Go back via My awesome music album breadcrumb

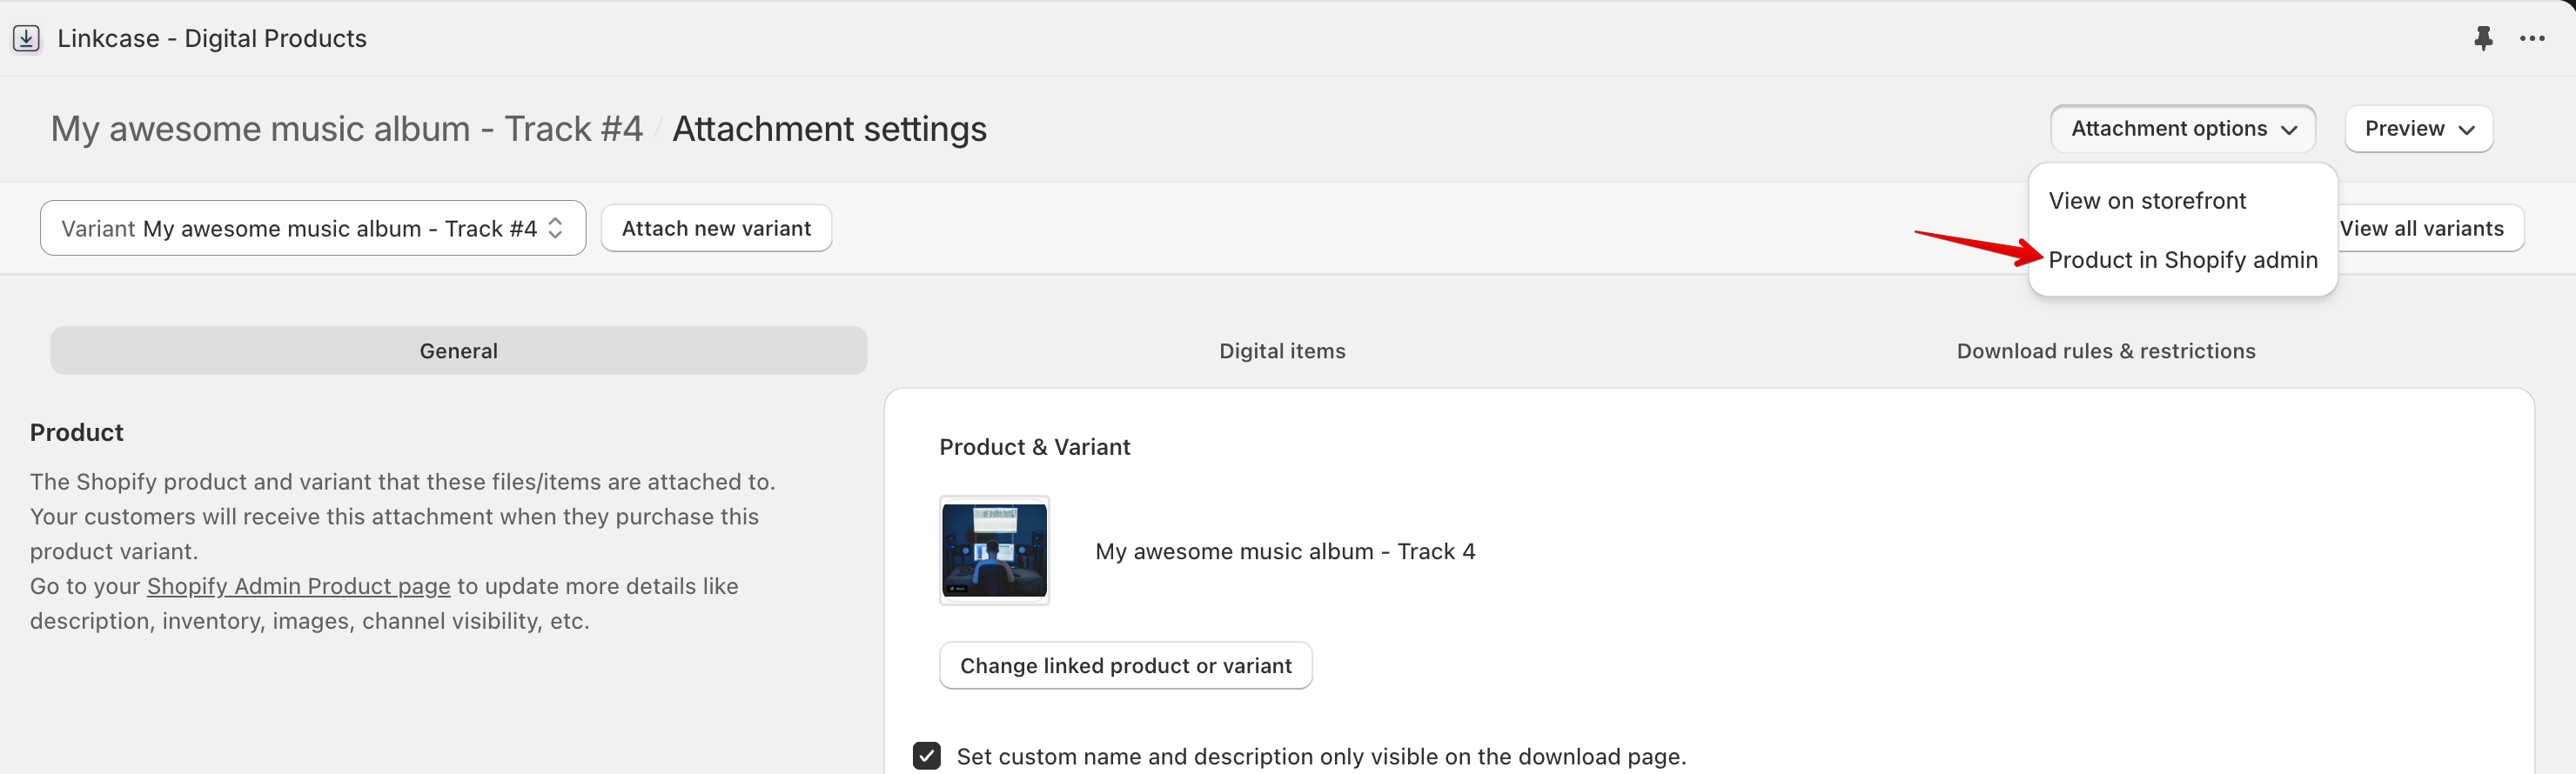pyautogui.click(x=346, y=129)
